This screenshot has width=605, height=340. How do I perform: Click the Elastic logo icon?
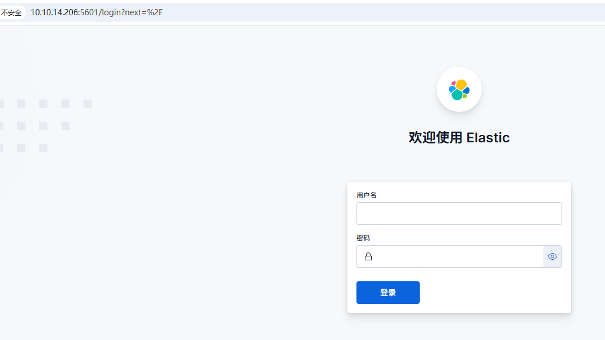(459, 90)
